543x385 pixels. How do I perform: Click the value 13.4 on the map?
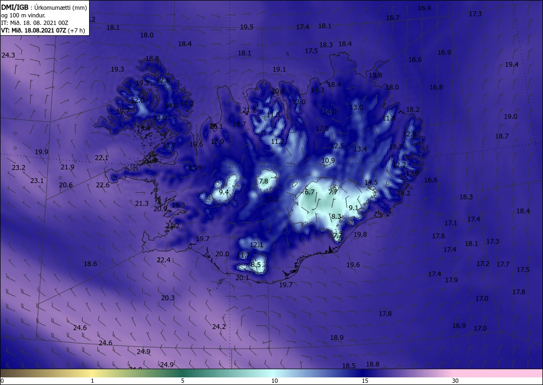click(x=360, y=149)
